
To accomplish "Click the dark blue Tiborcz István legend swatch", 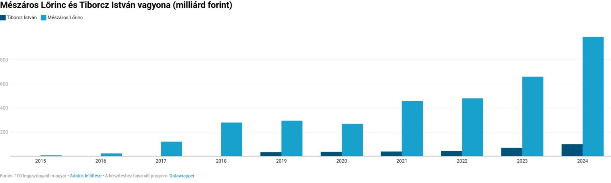I will tap(3, 17).
